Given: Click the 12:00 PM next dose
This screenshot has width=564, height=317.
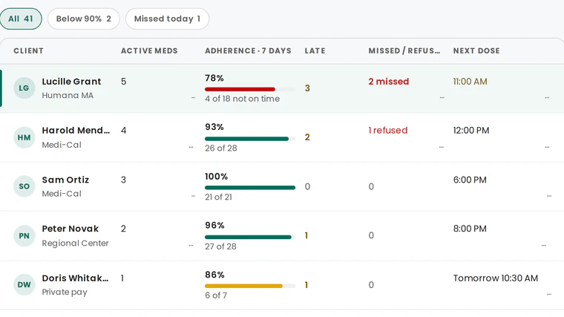Looking at the screenshot, I should (471, 130).
